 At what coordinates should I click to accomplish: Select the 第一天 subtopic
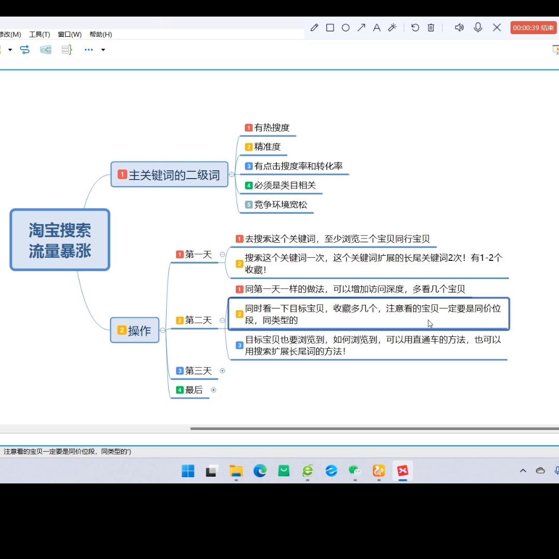194,255
